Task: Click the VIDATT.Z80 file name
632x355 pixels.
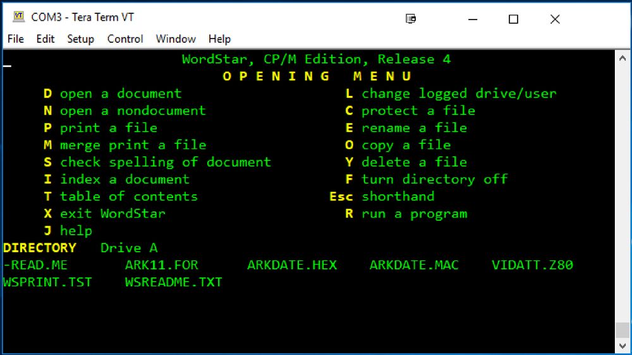Action: tap(532, 265)
